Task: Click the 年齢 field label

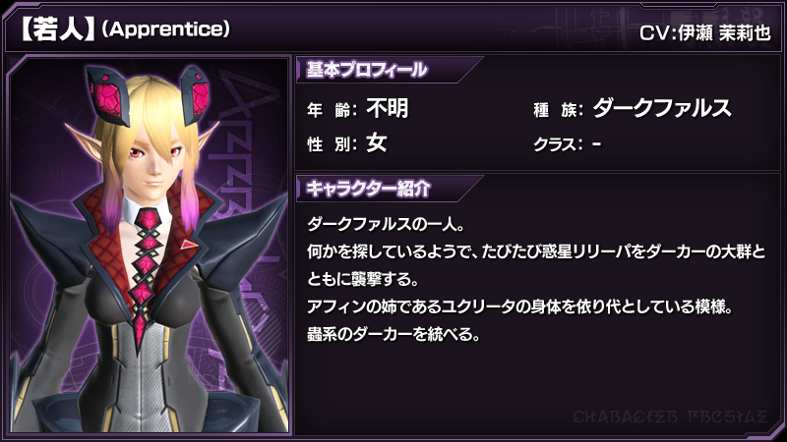Action: [x=332, y=109]
